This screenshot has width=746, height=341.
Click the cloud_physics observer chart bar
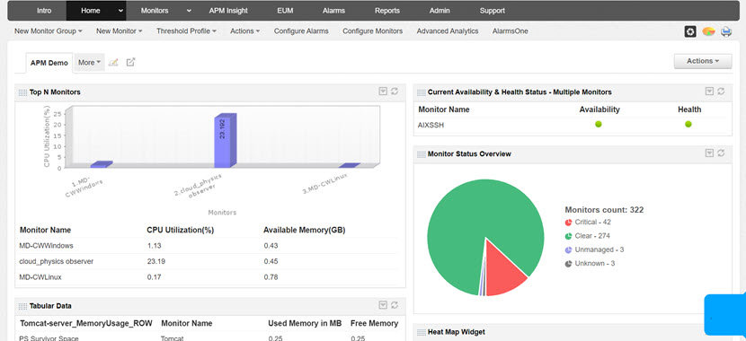pos(225,141)
